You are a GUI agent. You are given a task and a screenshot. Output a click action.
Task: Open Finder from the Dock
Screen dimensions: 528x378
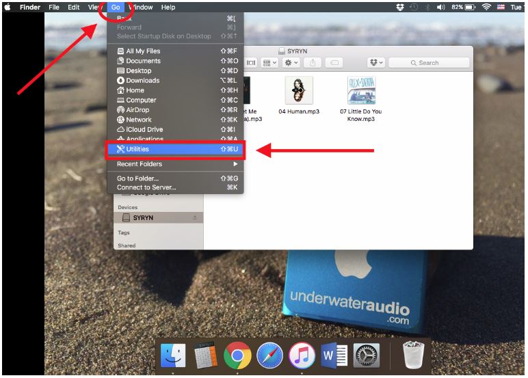[173, 355]
